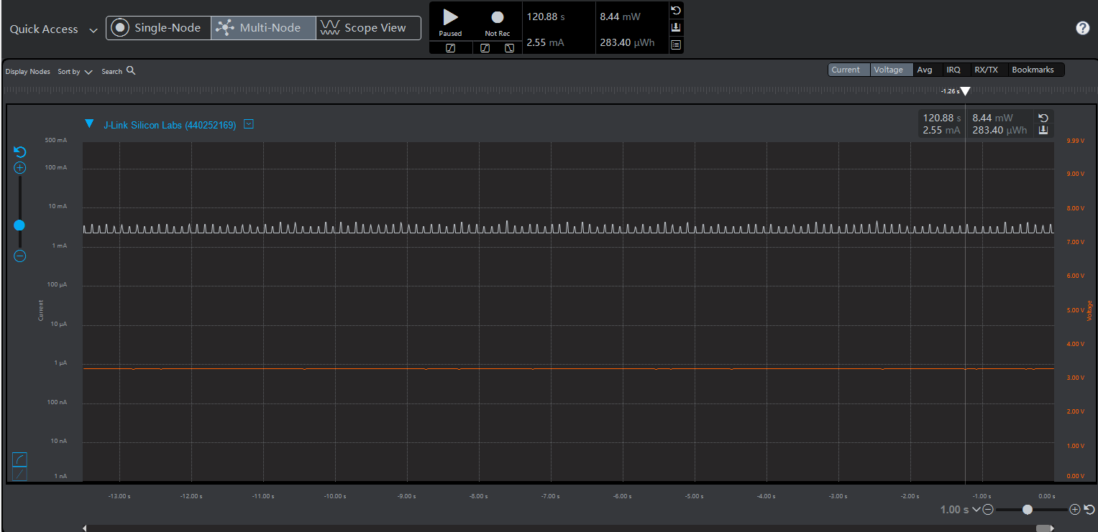This screenshot has height=532, width=1098.
Task: Click the search magnifier icon
Action: click(131, 71)
